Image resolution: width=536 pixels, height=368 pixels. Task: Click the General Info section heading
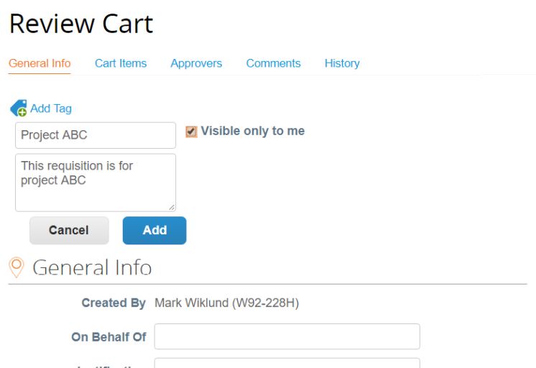click(92, 268)
